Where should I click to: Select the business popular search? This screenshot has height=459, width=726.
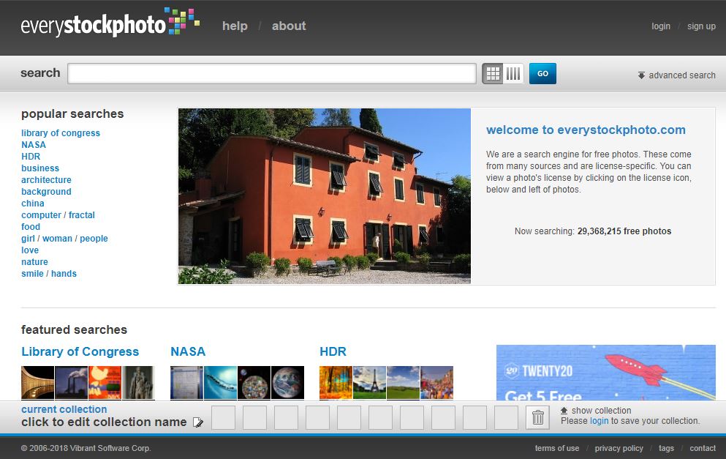pyautogui.click(x=40, y=168)
